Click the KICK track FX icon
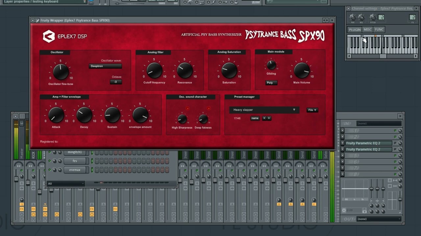This screenshot has width=421, height=236. click(x=33, y=209)
